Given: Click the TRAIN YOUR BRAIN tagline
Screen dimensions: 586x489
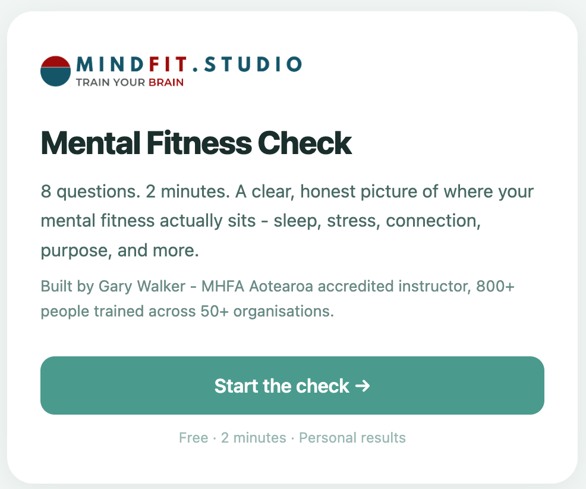Looking at the screenshot, I should 130,82.
